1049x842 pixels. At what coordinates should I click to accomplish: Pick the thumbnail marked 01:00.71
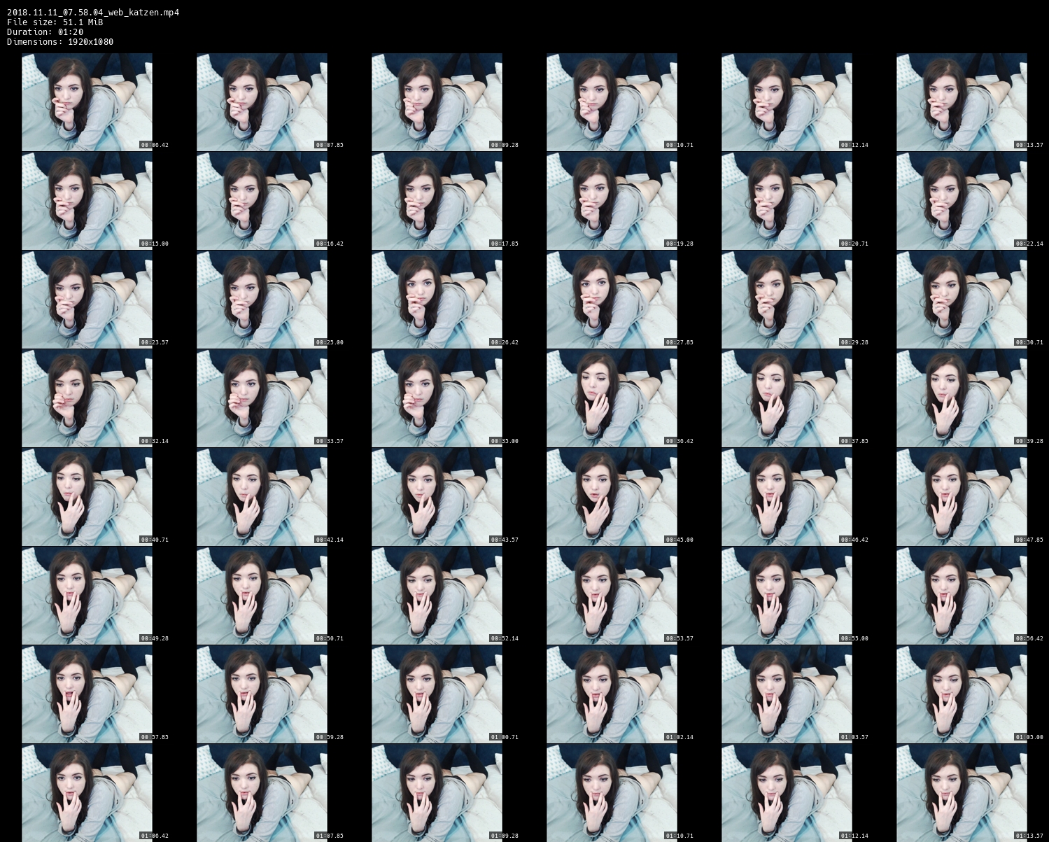[x=437, y=694]
